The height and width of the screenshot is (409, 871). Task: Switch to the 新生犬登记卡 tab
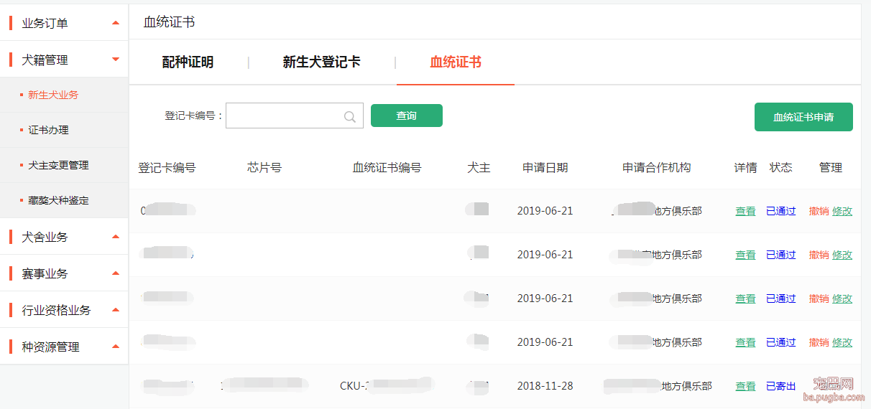tap(321, 62)
